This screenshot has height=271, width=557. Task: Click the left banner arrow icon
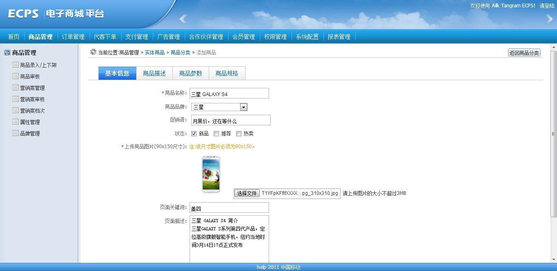tap(183, 19)
